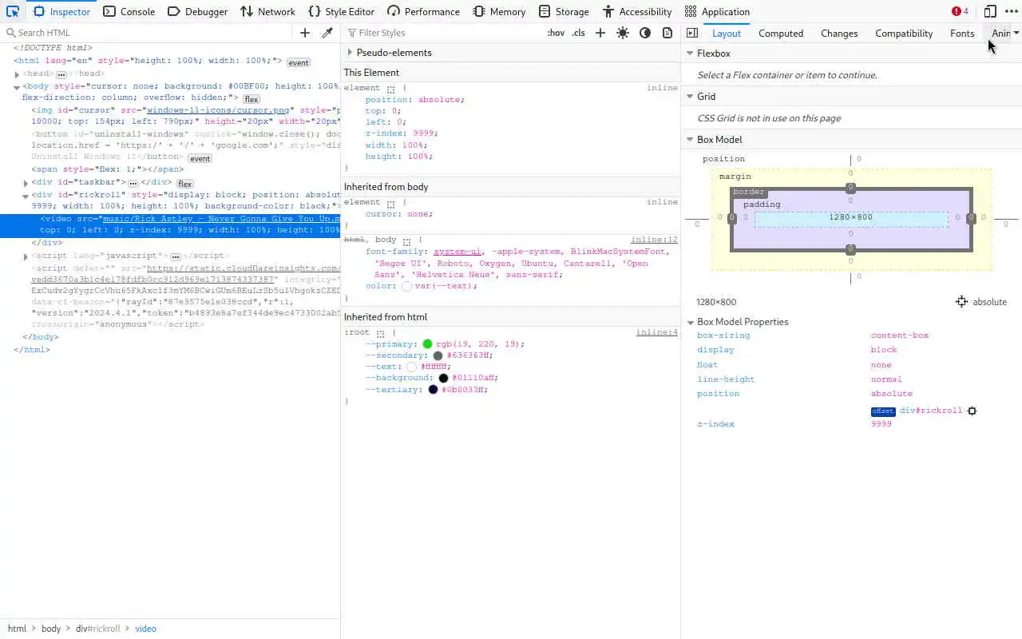Toggle print media simulation icon

point(667,33)
